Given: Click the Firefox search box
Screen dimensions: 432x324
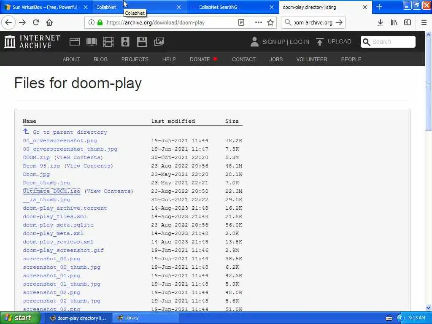Looking at the screenshot, I should click(x=313, y=23).
